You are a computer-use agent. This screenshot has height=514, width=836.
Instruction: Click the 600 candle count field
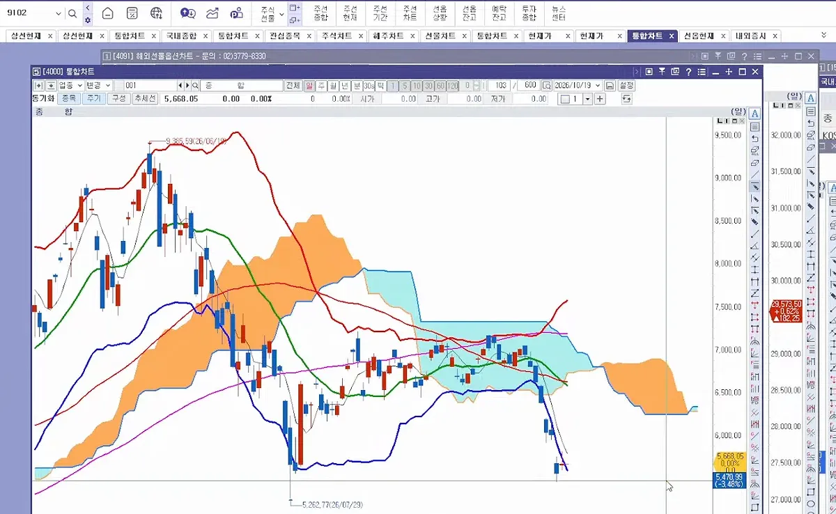coord(529,86)
